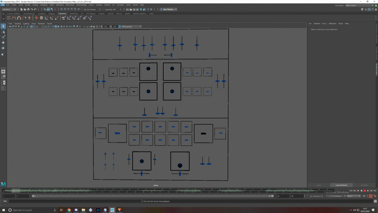
Task: Redo the last action icon
Action: click(35, 9)
